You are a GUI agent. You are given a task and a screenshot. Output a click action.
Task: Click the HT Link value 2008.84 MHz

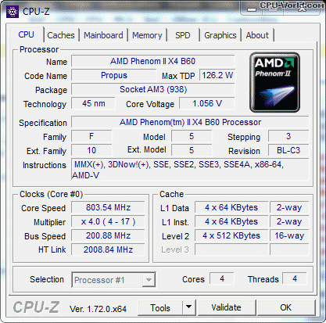pos(108,249)
